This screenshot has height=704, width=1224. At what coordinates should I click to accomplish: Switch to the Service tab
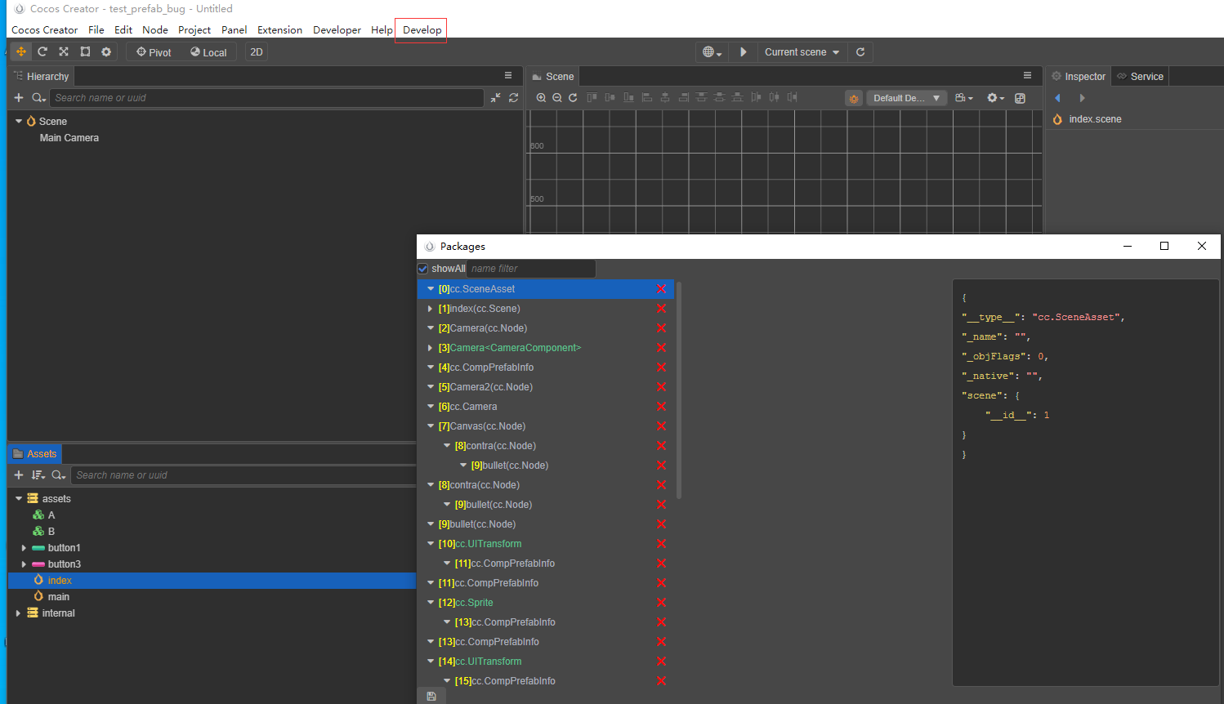coord(1141,76)
